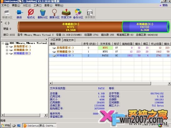Select the 本地磁盘(D:) row in partition table
Image resolution: width=171 pixels, height=128 pixels.
point(110,52)
